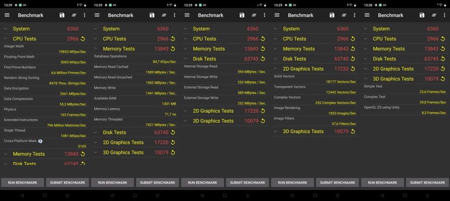This screenshot has height=201, width=450.
Task: Select External Storage Read 589 MBytes row
Action: 225,90
